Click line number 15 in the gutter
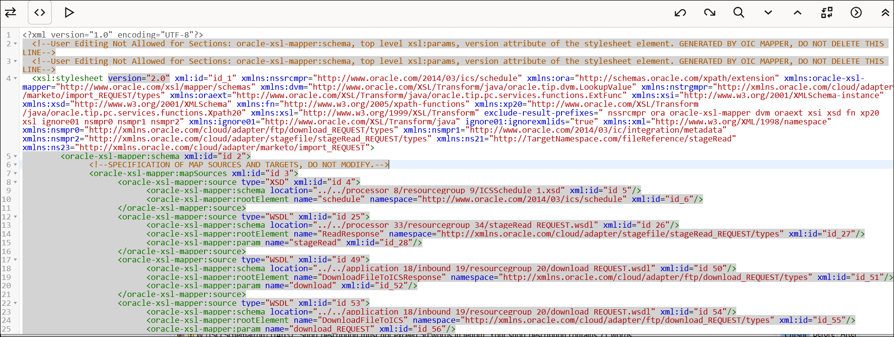The image size is (894, 337). [6, 243]
